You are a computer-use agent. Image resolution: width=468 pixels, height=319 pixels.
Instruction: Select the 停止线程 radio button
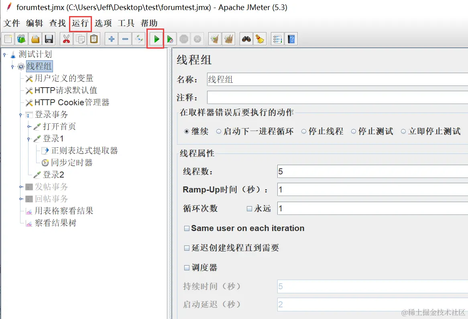click(304, 131)
